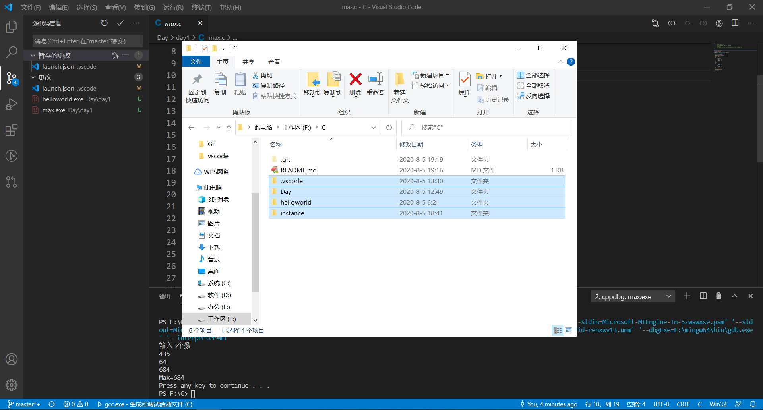Select the README.md file row
Viewport: 763px width, 410px height.
click(417, 170)
